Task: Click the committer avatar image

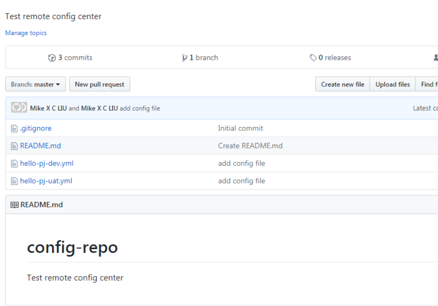Action: (19, 108)
